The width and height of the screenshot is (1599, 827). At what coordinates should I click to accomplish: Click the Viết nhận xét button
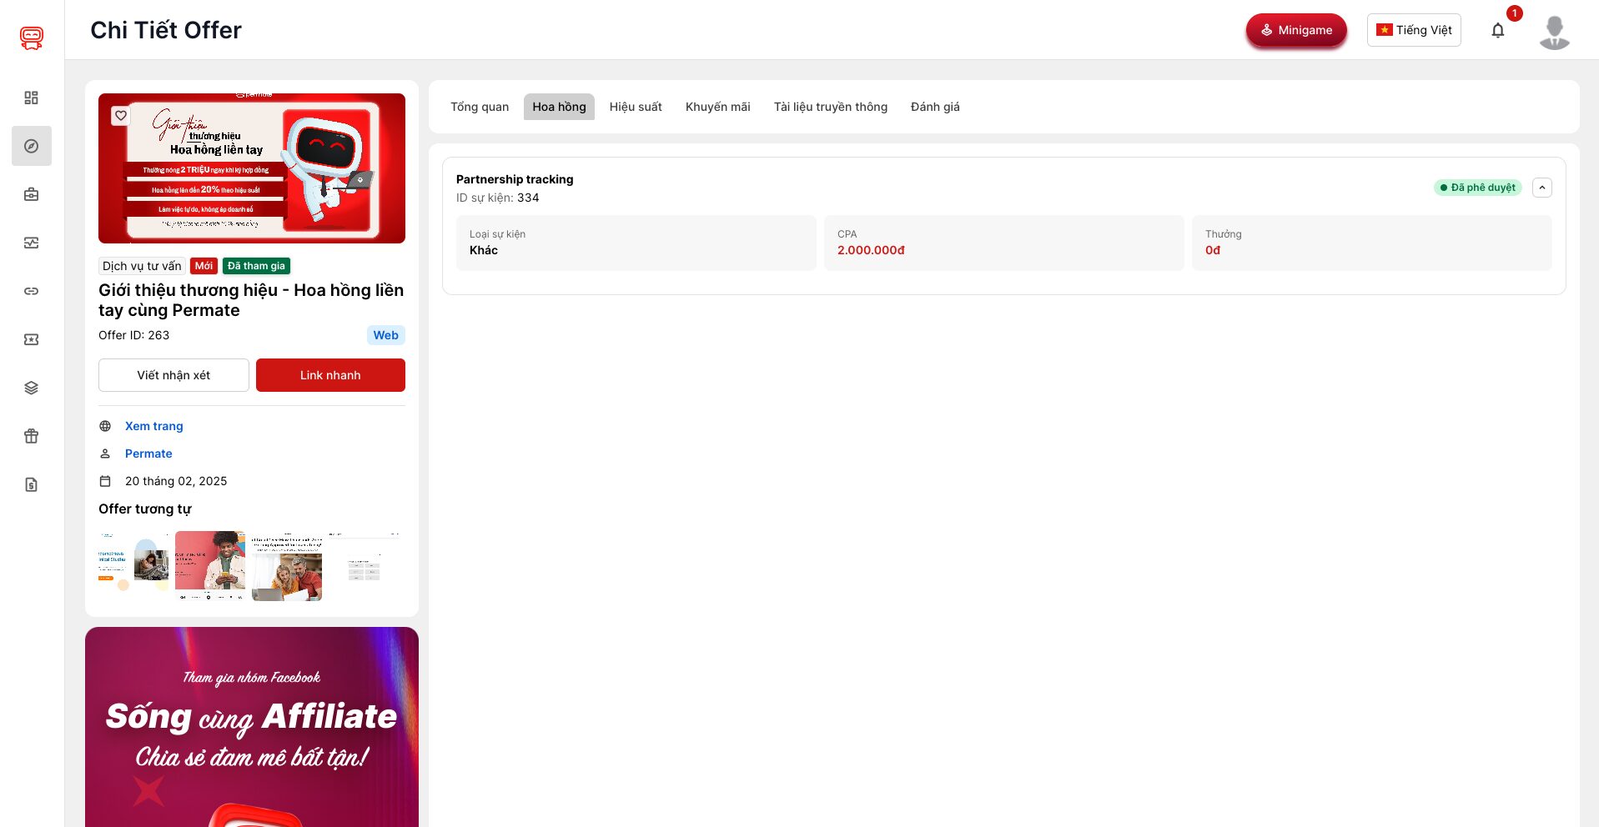(173, 375)
